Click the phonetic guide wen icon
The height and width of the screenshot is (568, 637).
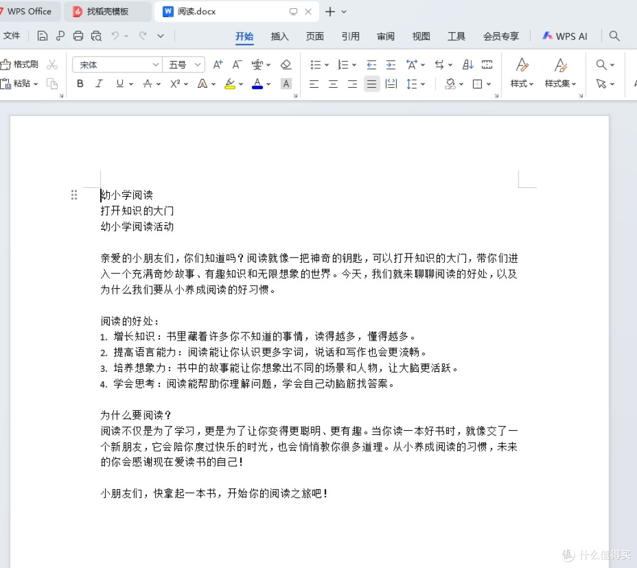point(257,64)
